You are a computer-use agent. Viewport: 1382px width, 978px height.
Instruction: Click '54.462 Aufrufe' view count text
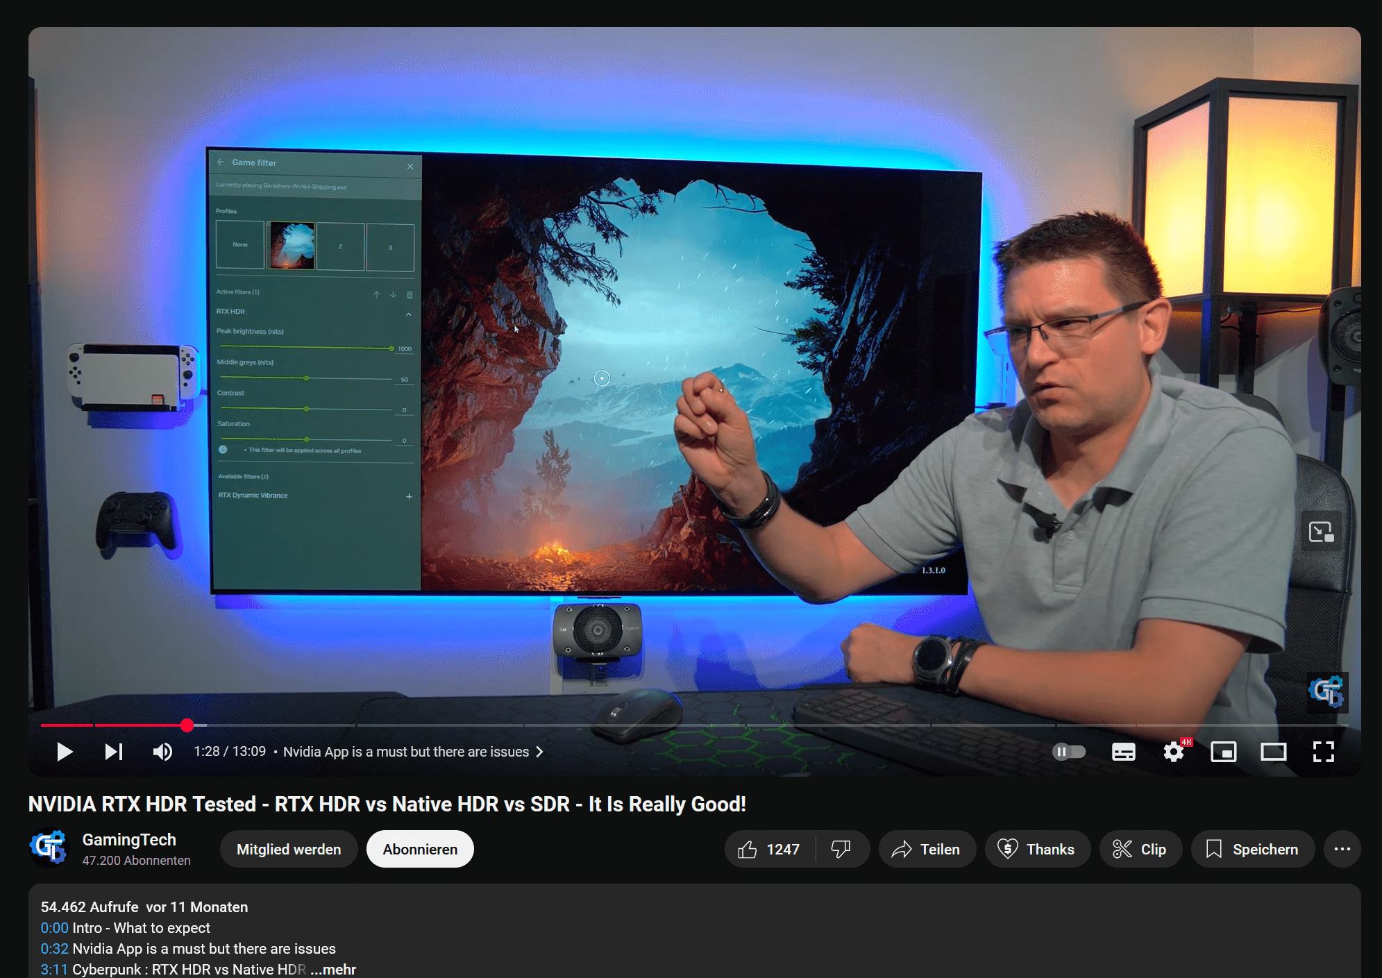click(90, 907)
